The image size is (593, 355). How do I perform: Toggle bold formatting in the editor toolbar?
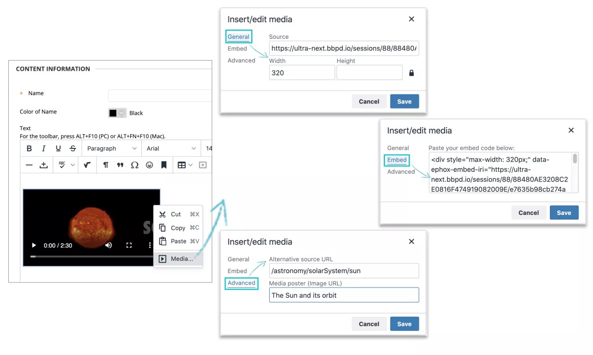pyautogui.click(x=29, y=148)
